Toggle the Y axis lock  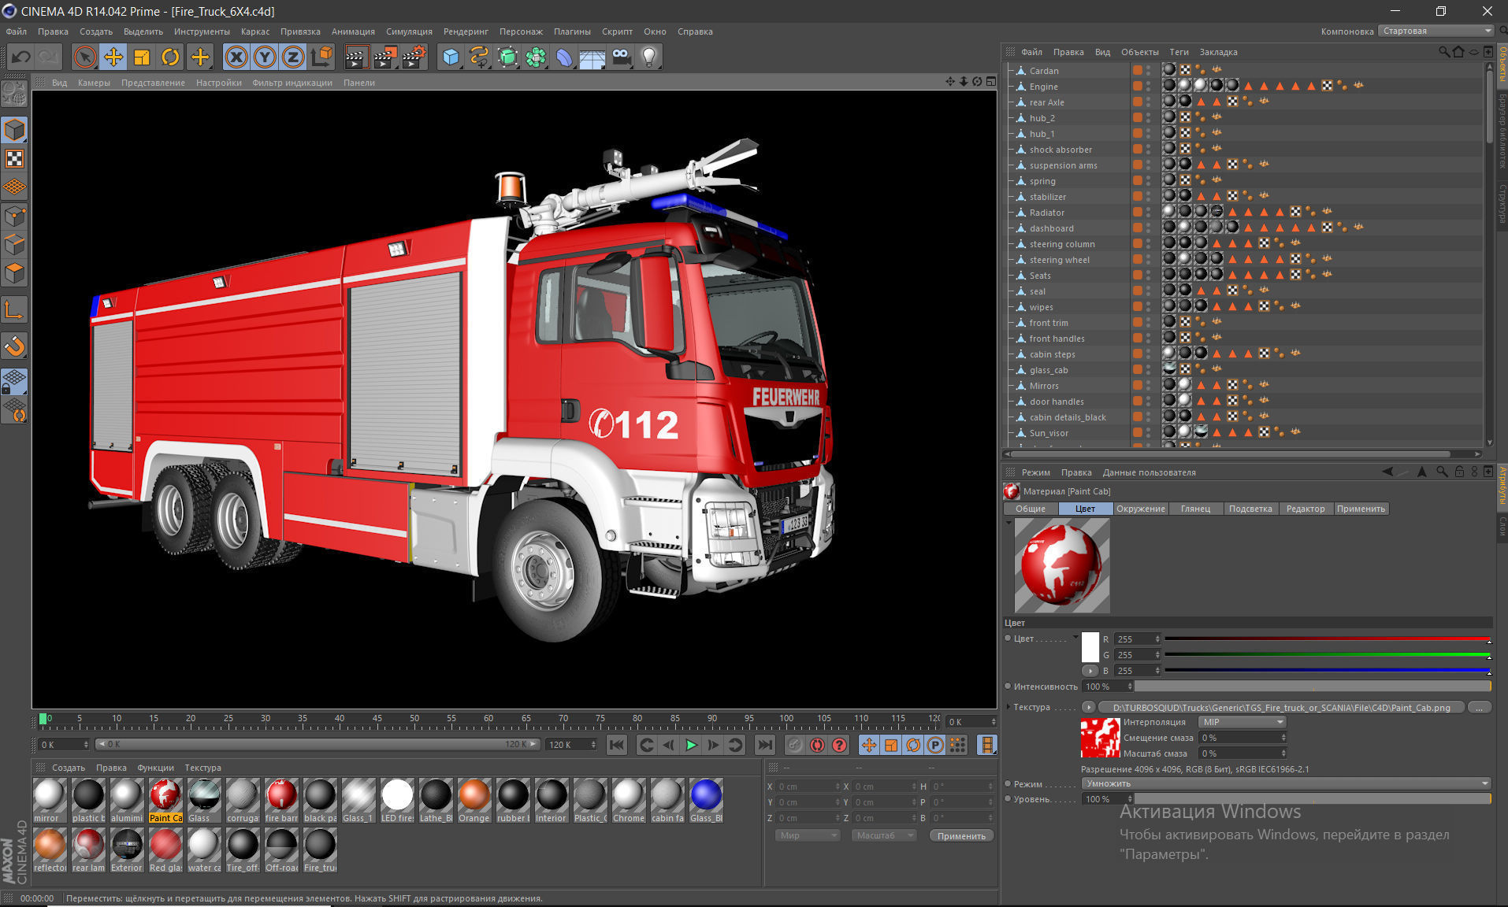(x=265, y=57)
